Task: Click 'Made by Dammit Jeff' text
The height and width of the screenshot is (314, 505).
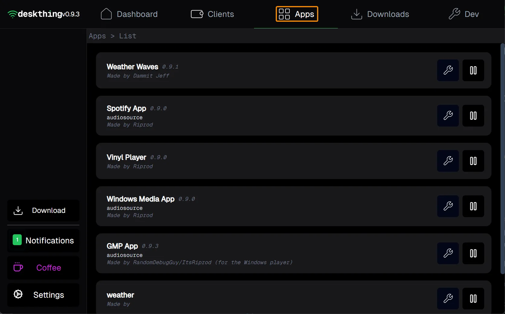Action: point(138,76)
